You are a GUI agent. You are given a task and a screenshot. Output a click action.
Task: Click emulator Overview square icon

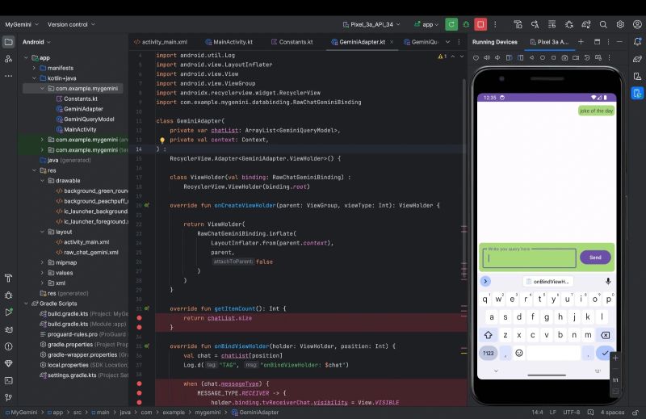554,57
